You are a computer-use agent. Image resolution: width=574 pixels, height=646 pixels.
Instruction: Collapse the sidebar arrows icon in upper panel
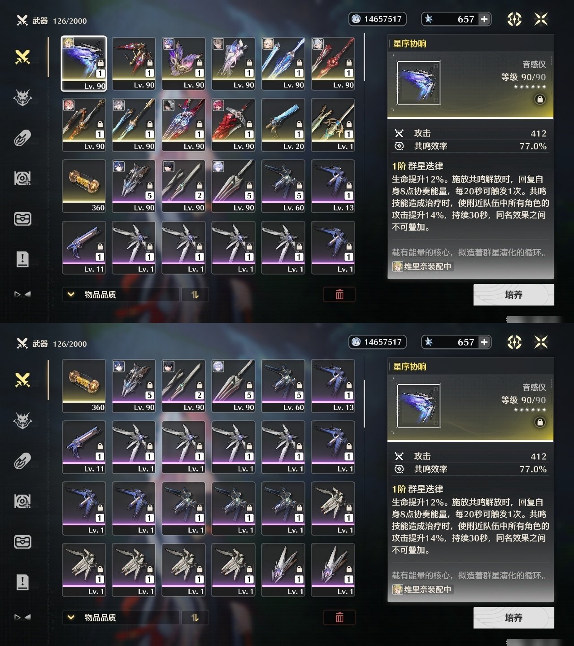tap(22, 294)
